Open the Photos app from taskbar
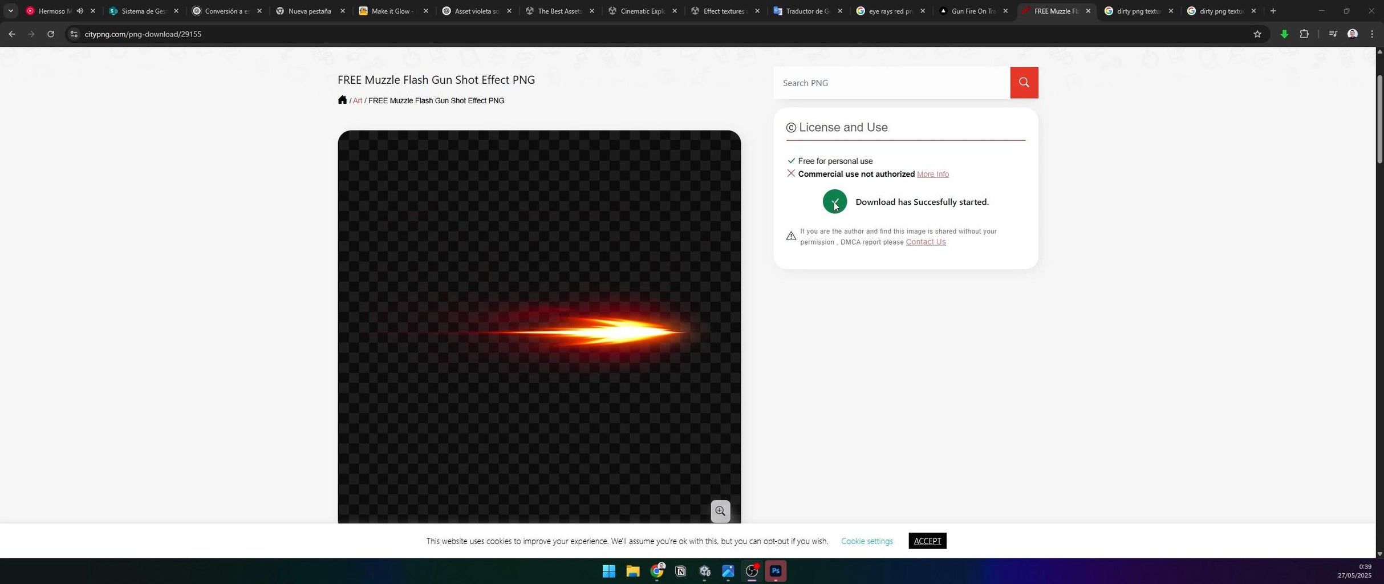The image size is (1384, 584). pyautogui.click(x=728, y=571)
